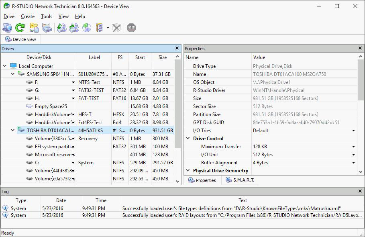Click the TOSHIBA DT01ACA1 hard drive icon
The image size is (365, 237).
click(x=21, y=130)
